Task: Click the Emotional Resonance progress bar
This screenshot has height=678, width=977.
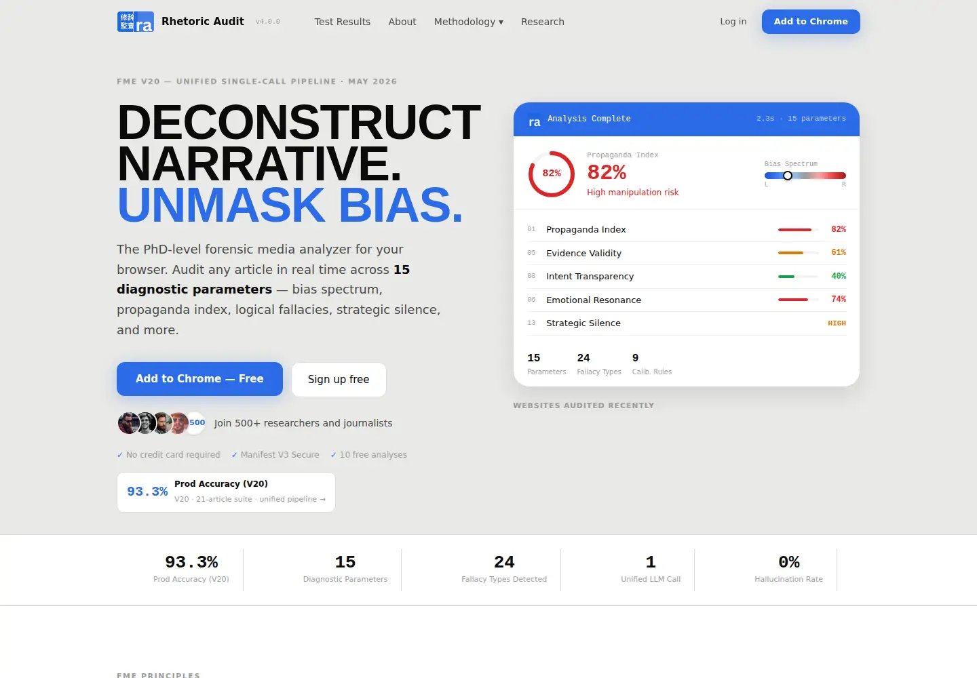Action: [x=799, y=300]
